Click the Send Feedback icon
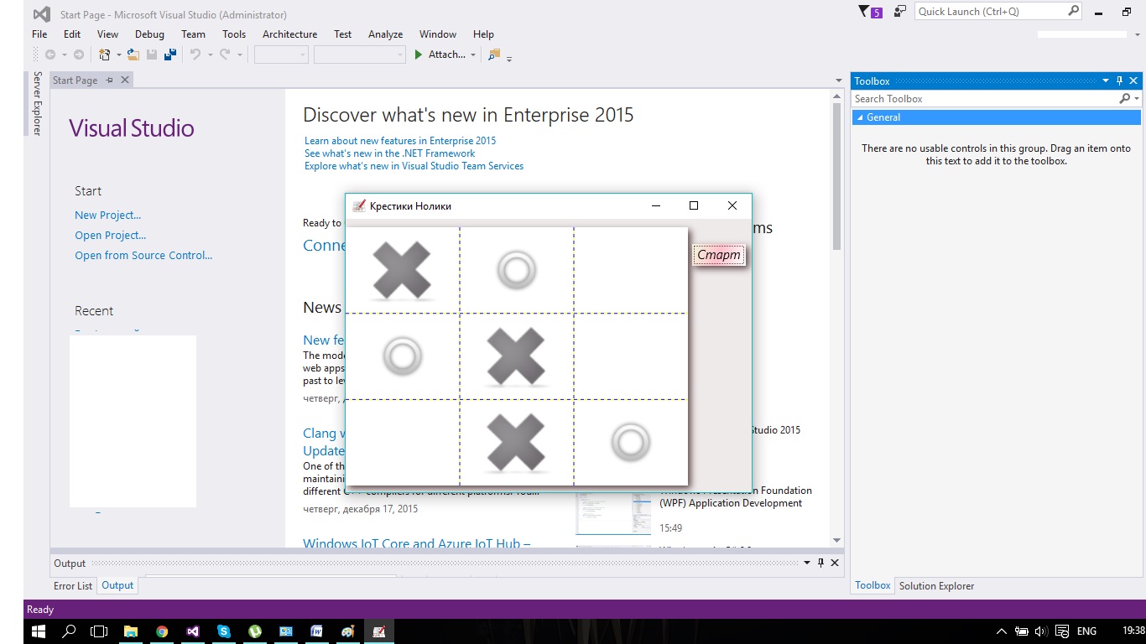Screen dimensions: 1146x644 [900, 12]
